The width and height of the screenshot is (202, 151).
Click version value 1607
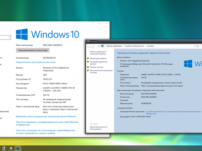45,75
